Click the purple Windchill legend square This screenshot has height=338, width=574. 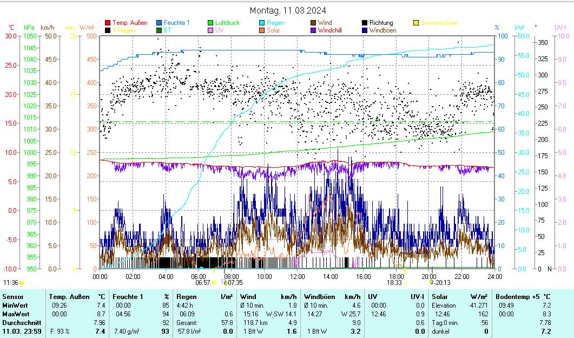coord(314,30)
